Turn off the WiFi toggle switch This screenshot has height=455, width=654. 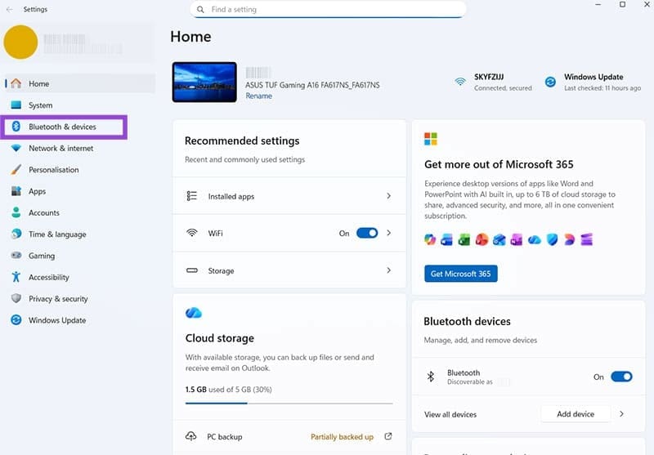367,233
